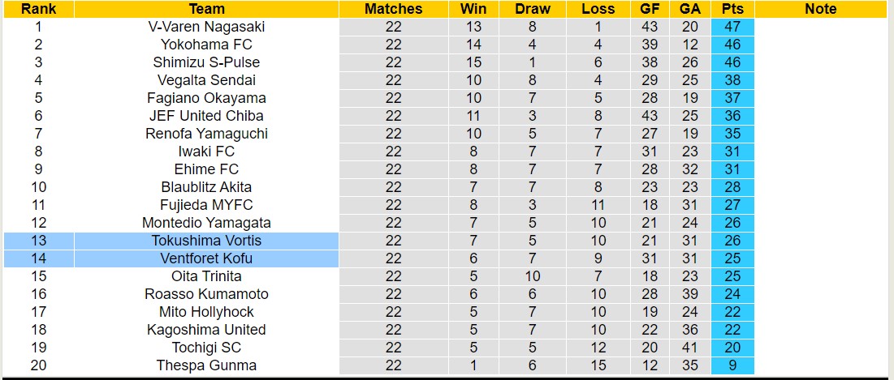
Task: Select Shimizu S-Pulse team name
Action: click(x=206, y=62)
